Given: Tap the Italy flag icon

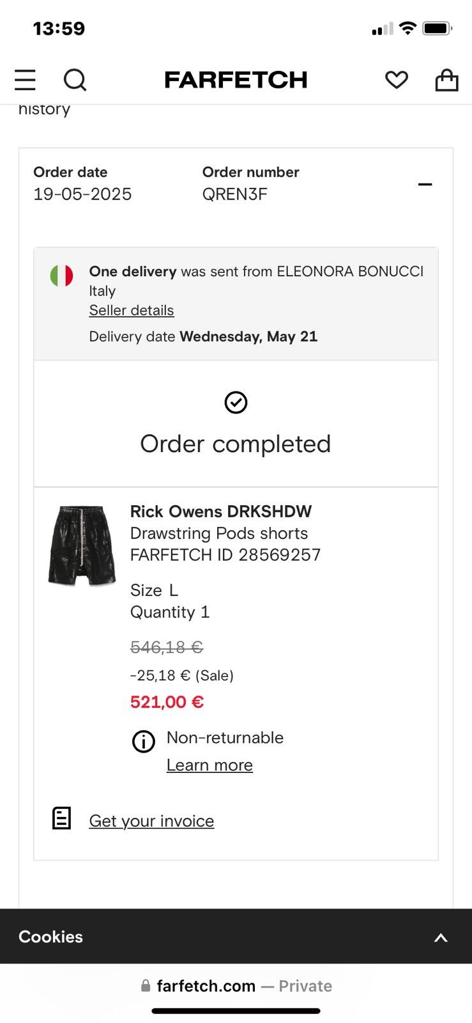Looking at the screenshot, I should pyautogui.click(x=61, y=276).
